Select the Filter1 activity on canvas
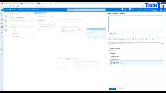 tap(96, 33)
